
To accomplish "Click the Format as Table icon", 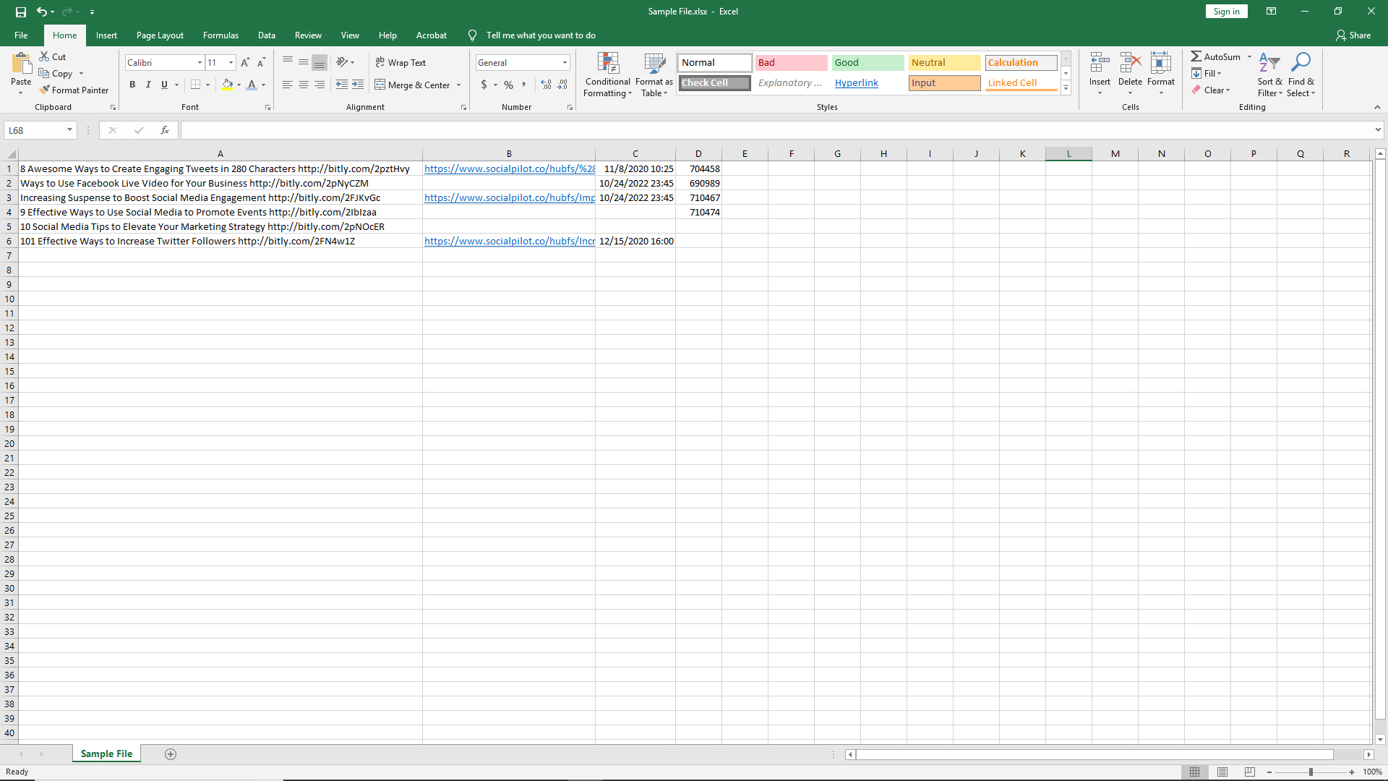I will (x=654, y=64).
